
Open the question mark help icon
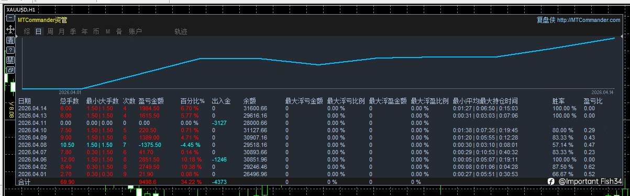pyautogui.click(x=10, y=50)
